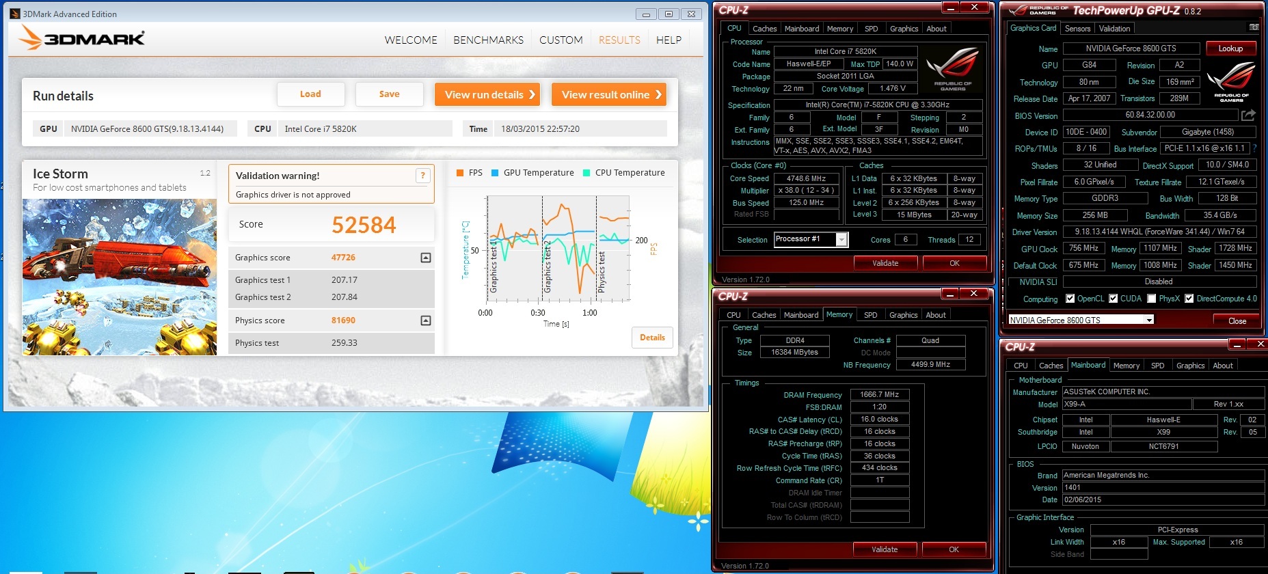This screenshot has width=1268, height=574.
Task: Click the Details button below the chart
Action: (652, 338)
